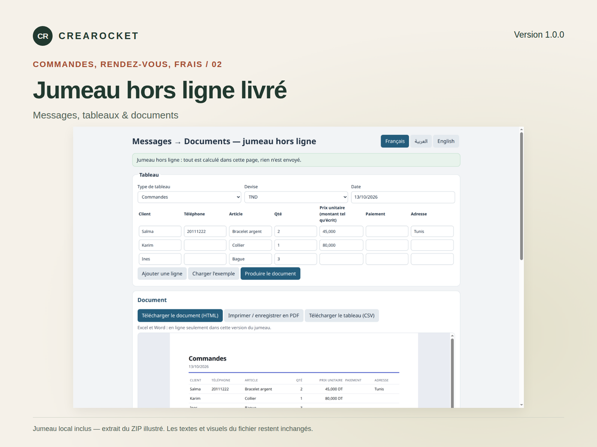Click the Date field showing 13/10/2026
Screen dimensions: 597x447
(403, 197)
